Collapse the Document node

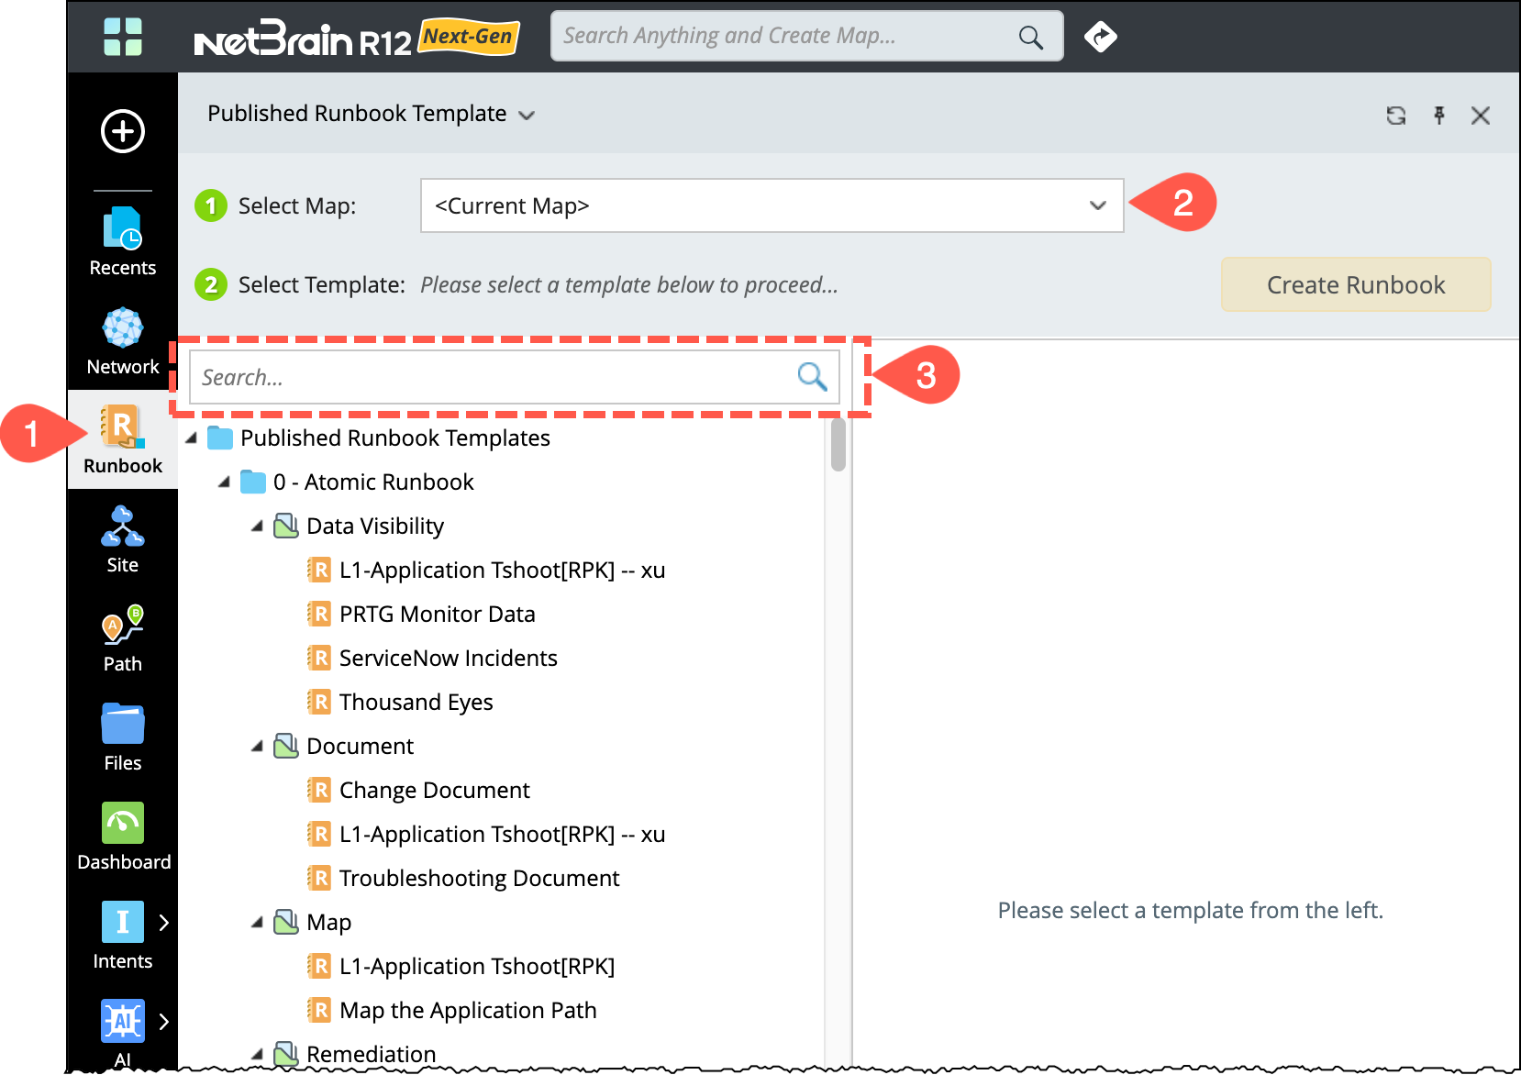pyautogui.click(x=258, y=747)
